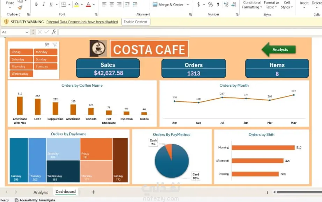Click the Orders card

click(x=193, y=68)
